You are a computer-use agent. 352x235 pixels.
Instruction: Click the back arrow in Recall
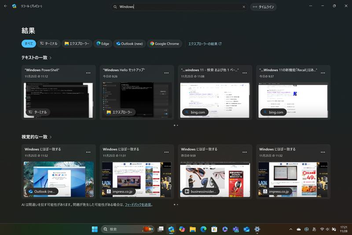pyautogui.click(x=6, y=6)
